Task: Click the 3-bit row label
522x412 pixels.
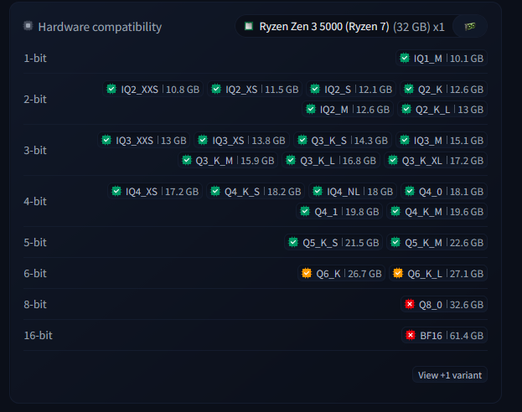Action: (35, 151)
